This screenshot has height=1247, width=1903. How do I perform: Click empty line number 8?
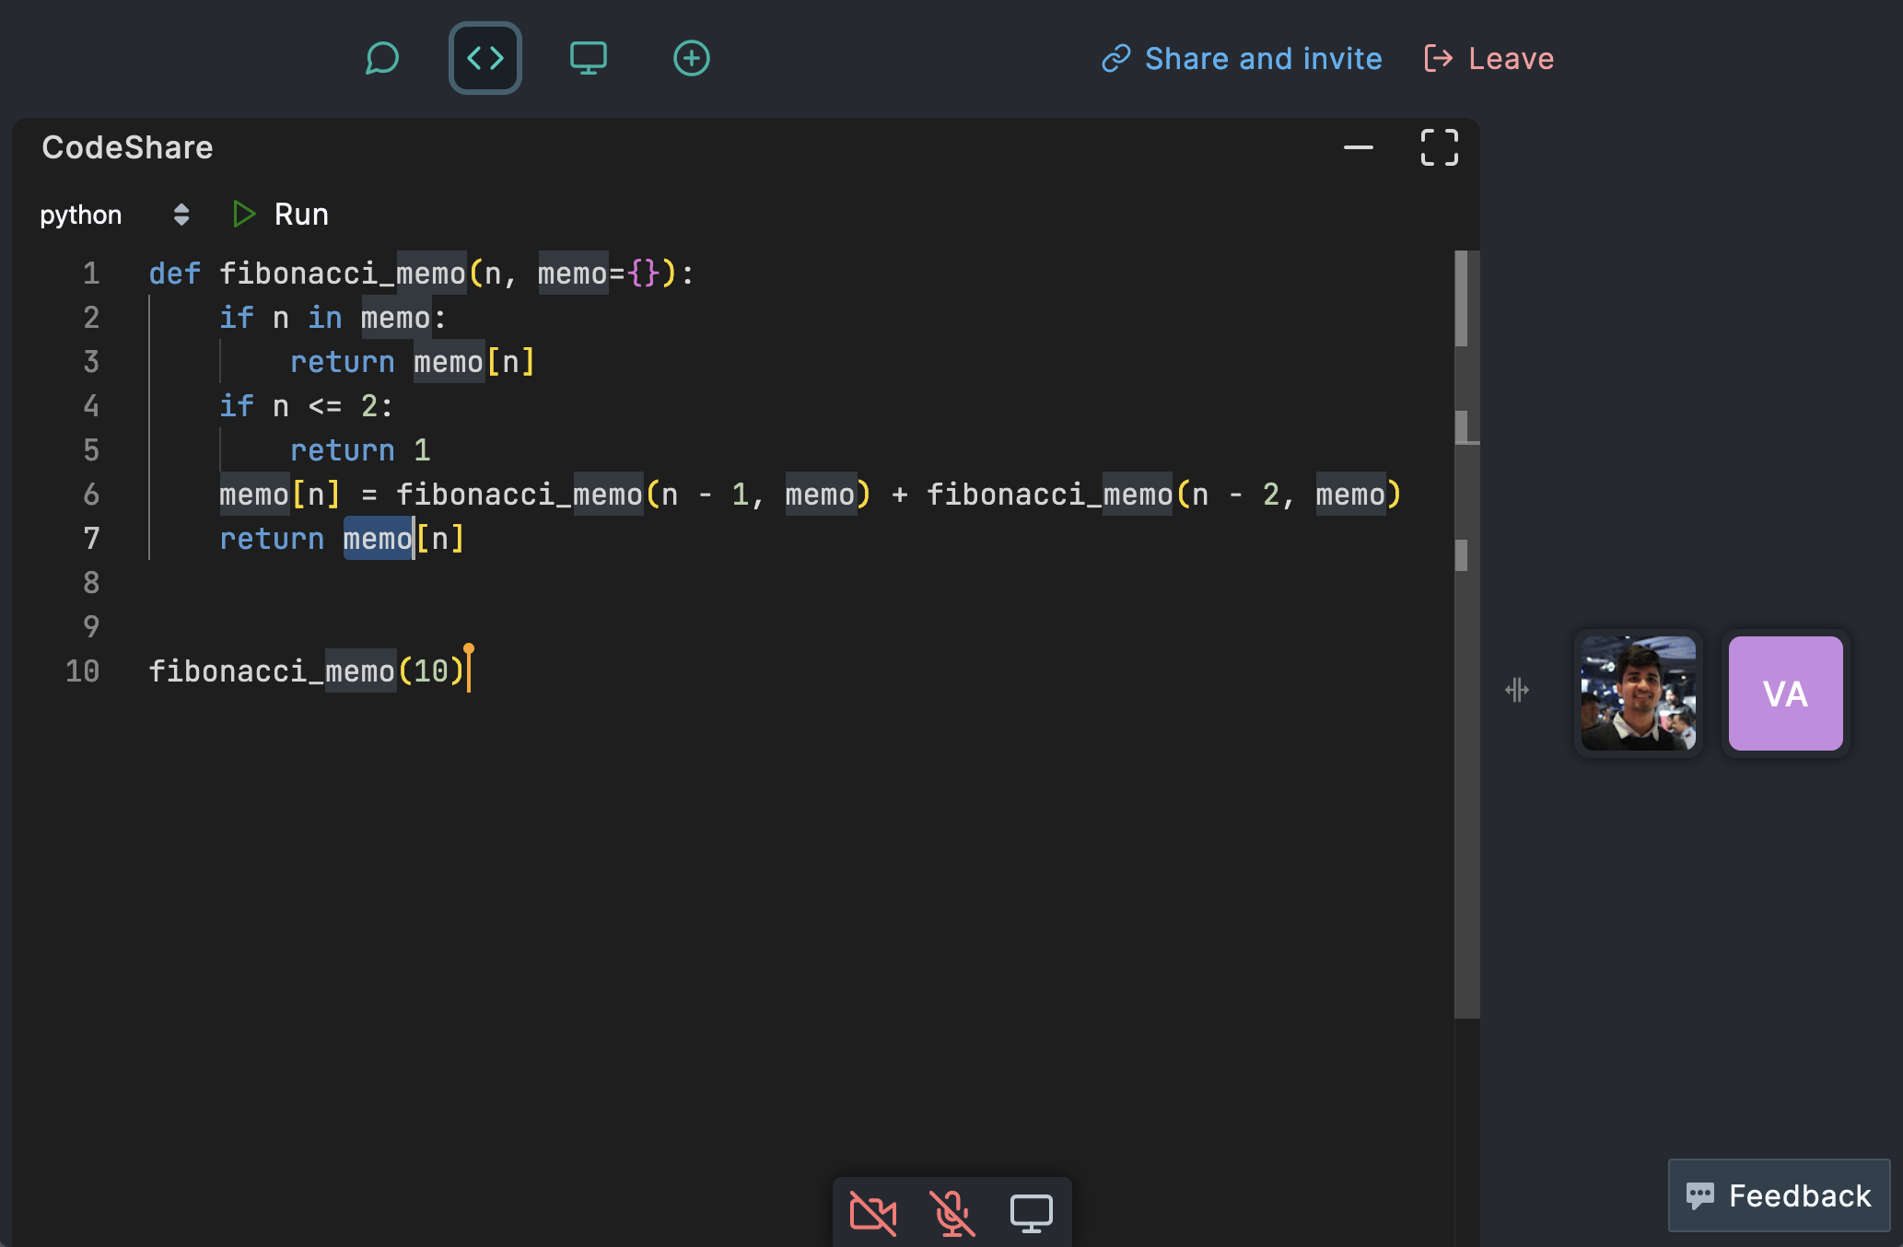(91, 583)
